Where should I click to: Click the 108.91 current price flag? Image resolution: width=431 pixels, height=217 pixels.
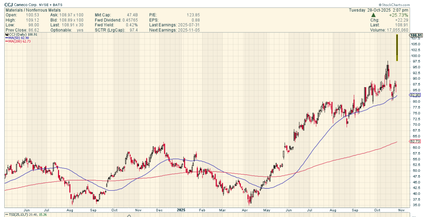pos(416,35)
